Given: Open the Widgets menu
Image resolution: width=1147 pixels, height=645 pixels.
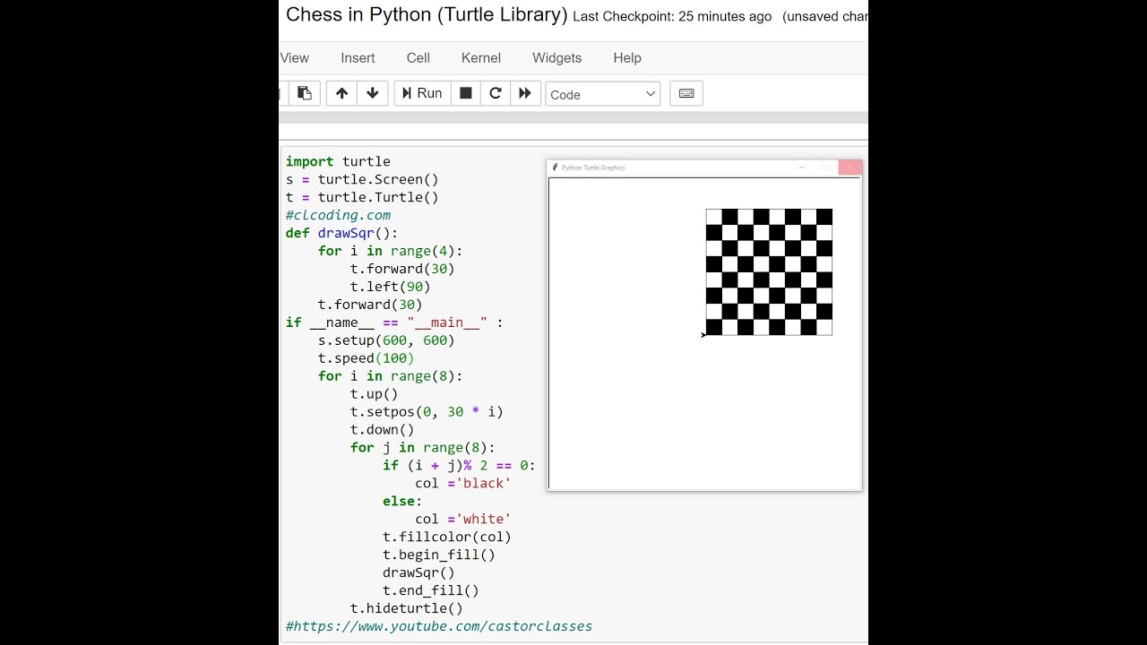Looking at the screenshot, I should [x=557, y=57].
